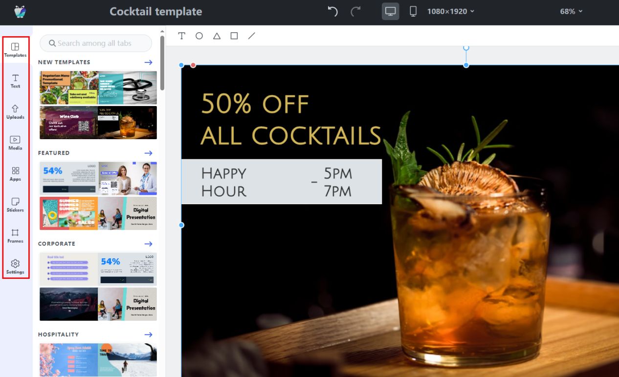Viewport: 619px width, 377px height.
Task: Expand Featured templates with its arrow
Action: coord(148,153)
